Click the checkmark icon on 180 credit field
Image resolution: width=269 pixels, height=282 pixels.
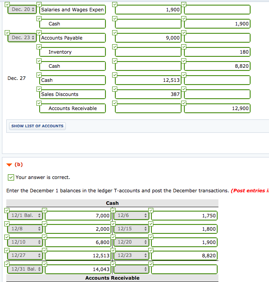point(184,47)
